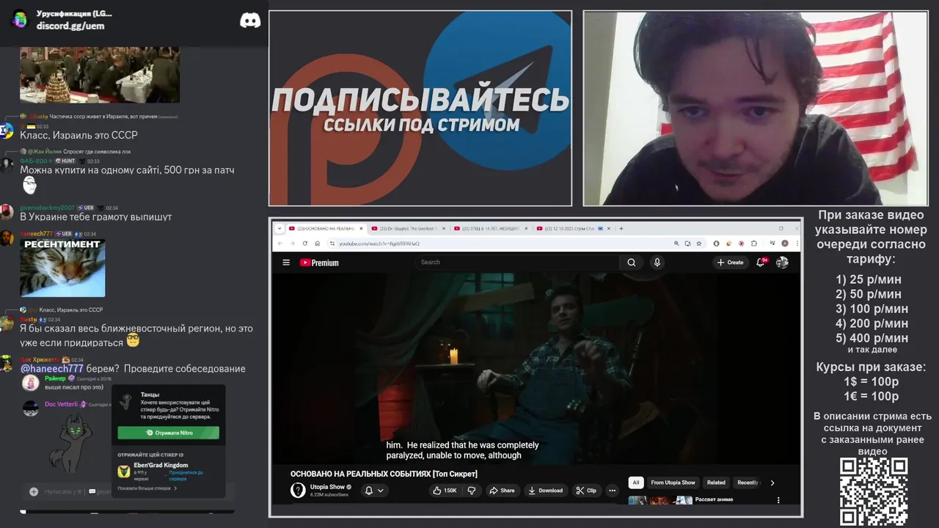Share the video with the Share button
939x528 pixels.
pos(502,491)
